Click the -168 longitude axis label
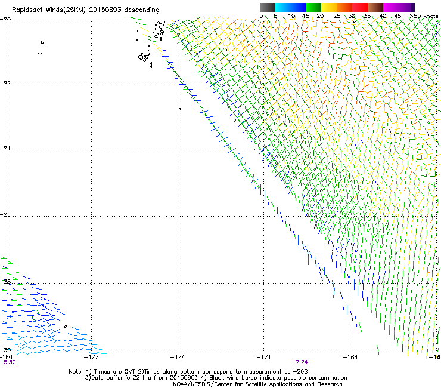This screenshot has width=441, height=388. click(350, 357)
